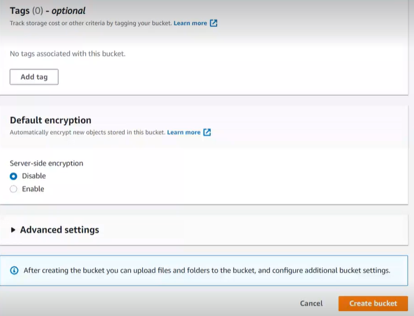Expand the Advanced settings section heading
This screenshot has width=414, height=316.
coord(59,230)
